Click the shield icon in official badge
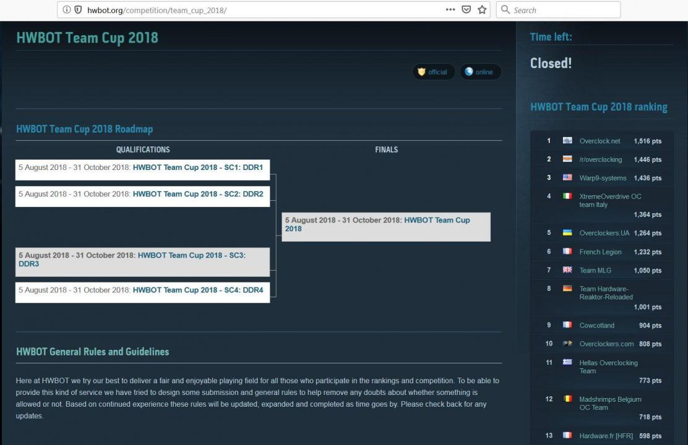The width and height of the screenshot is (688, 445). coord(421,72)
